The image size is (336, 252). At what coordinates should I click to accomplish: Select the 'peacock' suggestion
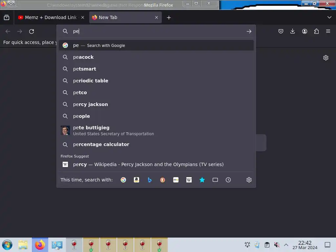click(156, 57)
